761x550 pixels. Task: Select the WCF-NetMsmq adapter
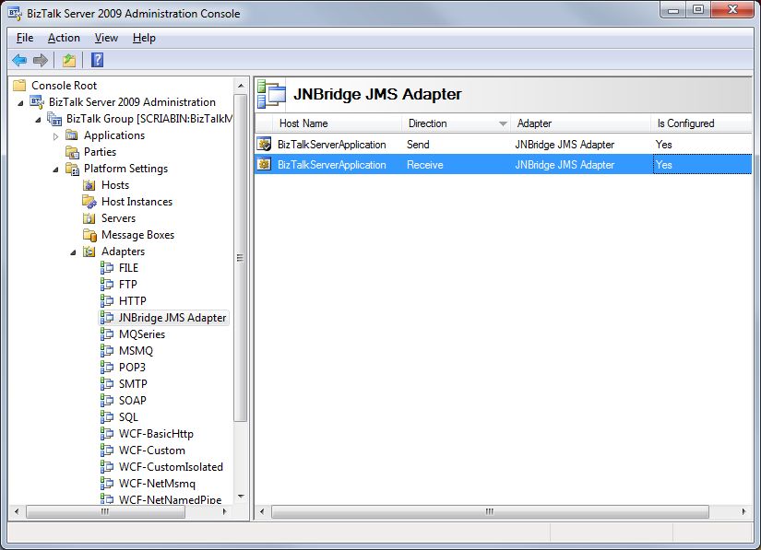(157, 484)
